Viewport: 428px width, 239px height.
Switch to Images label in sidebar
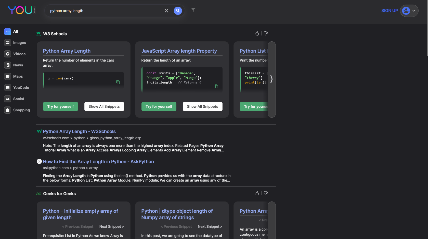coord(20,43)
